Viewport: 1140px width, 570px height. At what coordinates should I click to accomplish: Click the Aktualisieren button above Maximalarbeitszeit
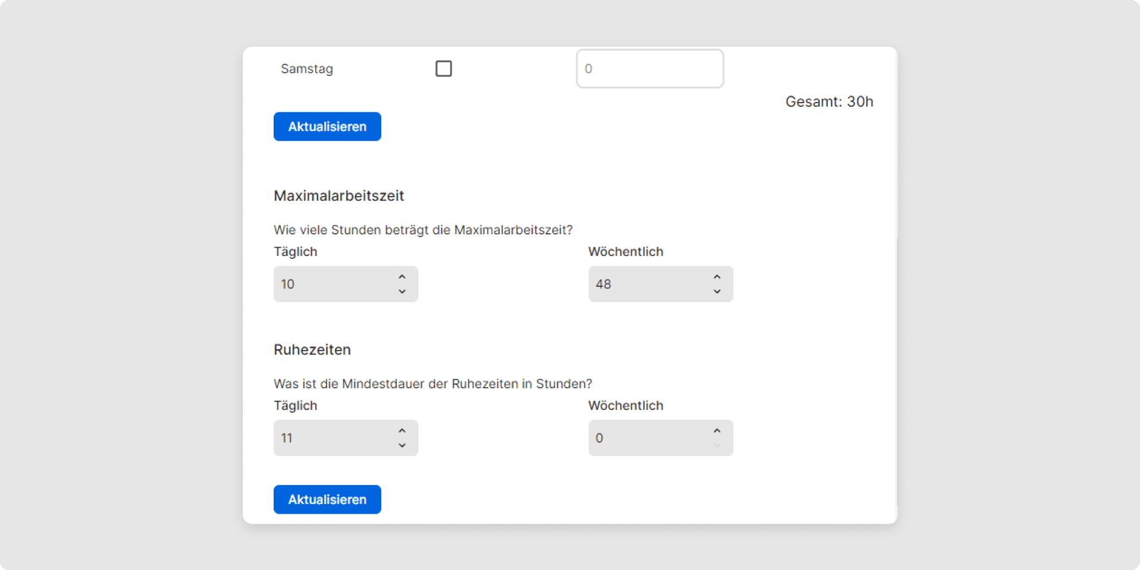(327, 126)
